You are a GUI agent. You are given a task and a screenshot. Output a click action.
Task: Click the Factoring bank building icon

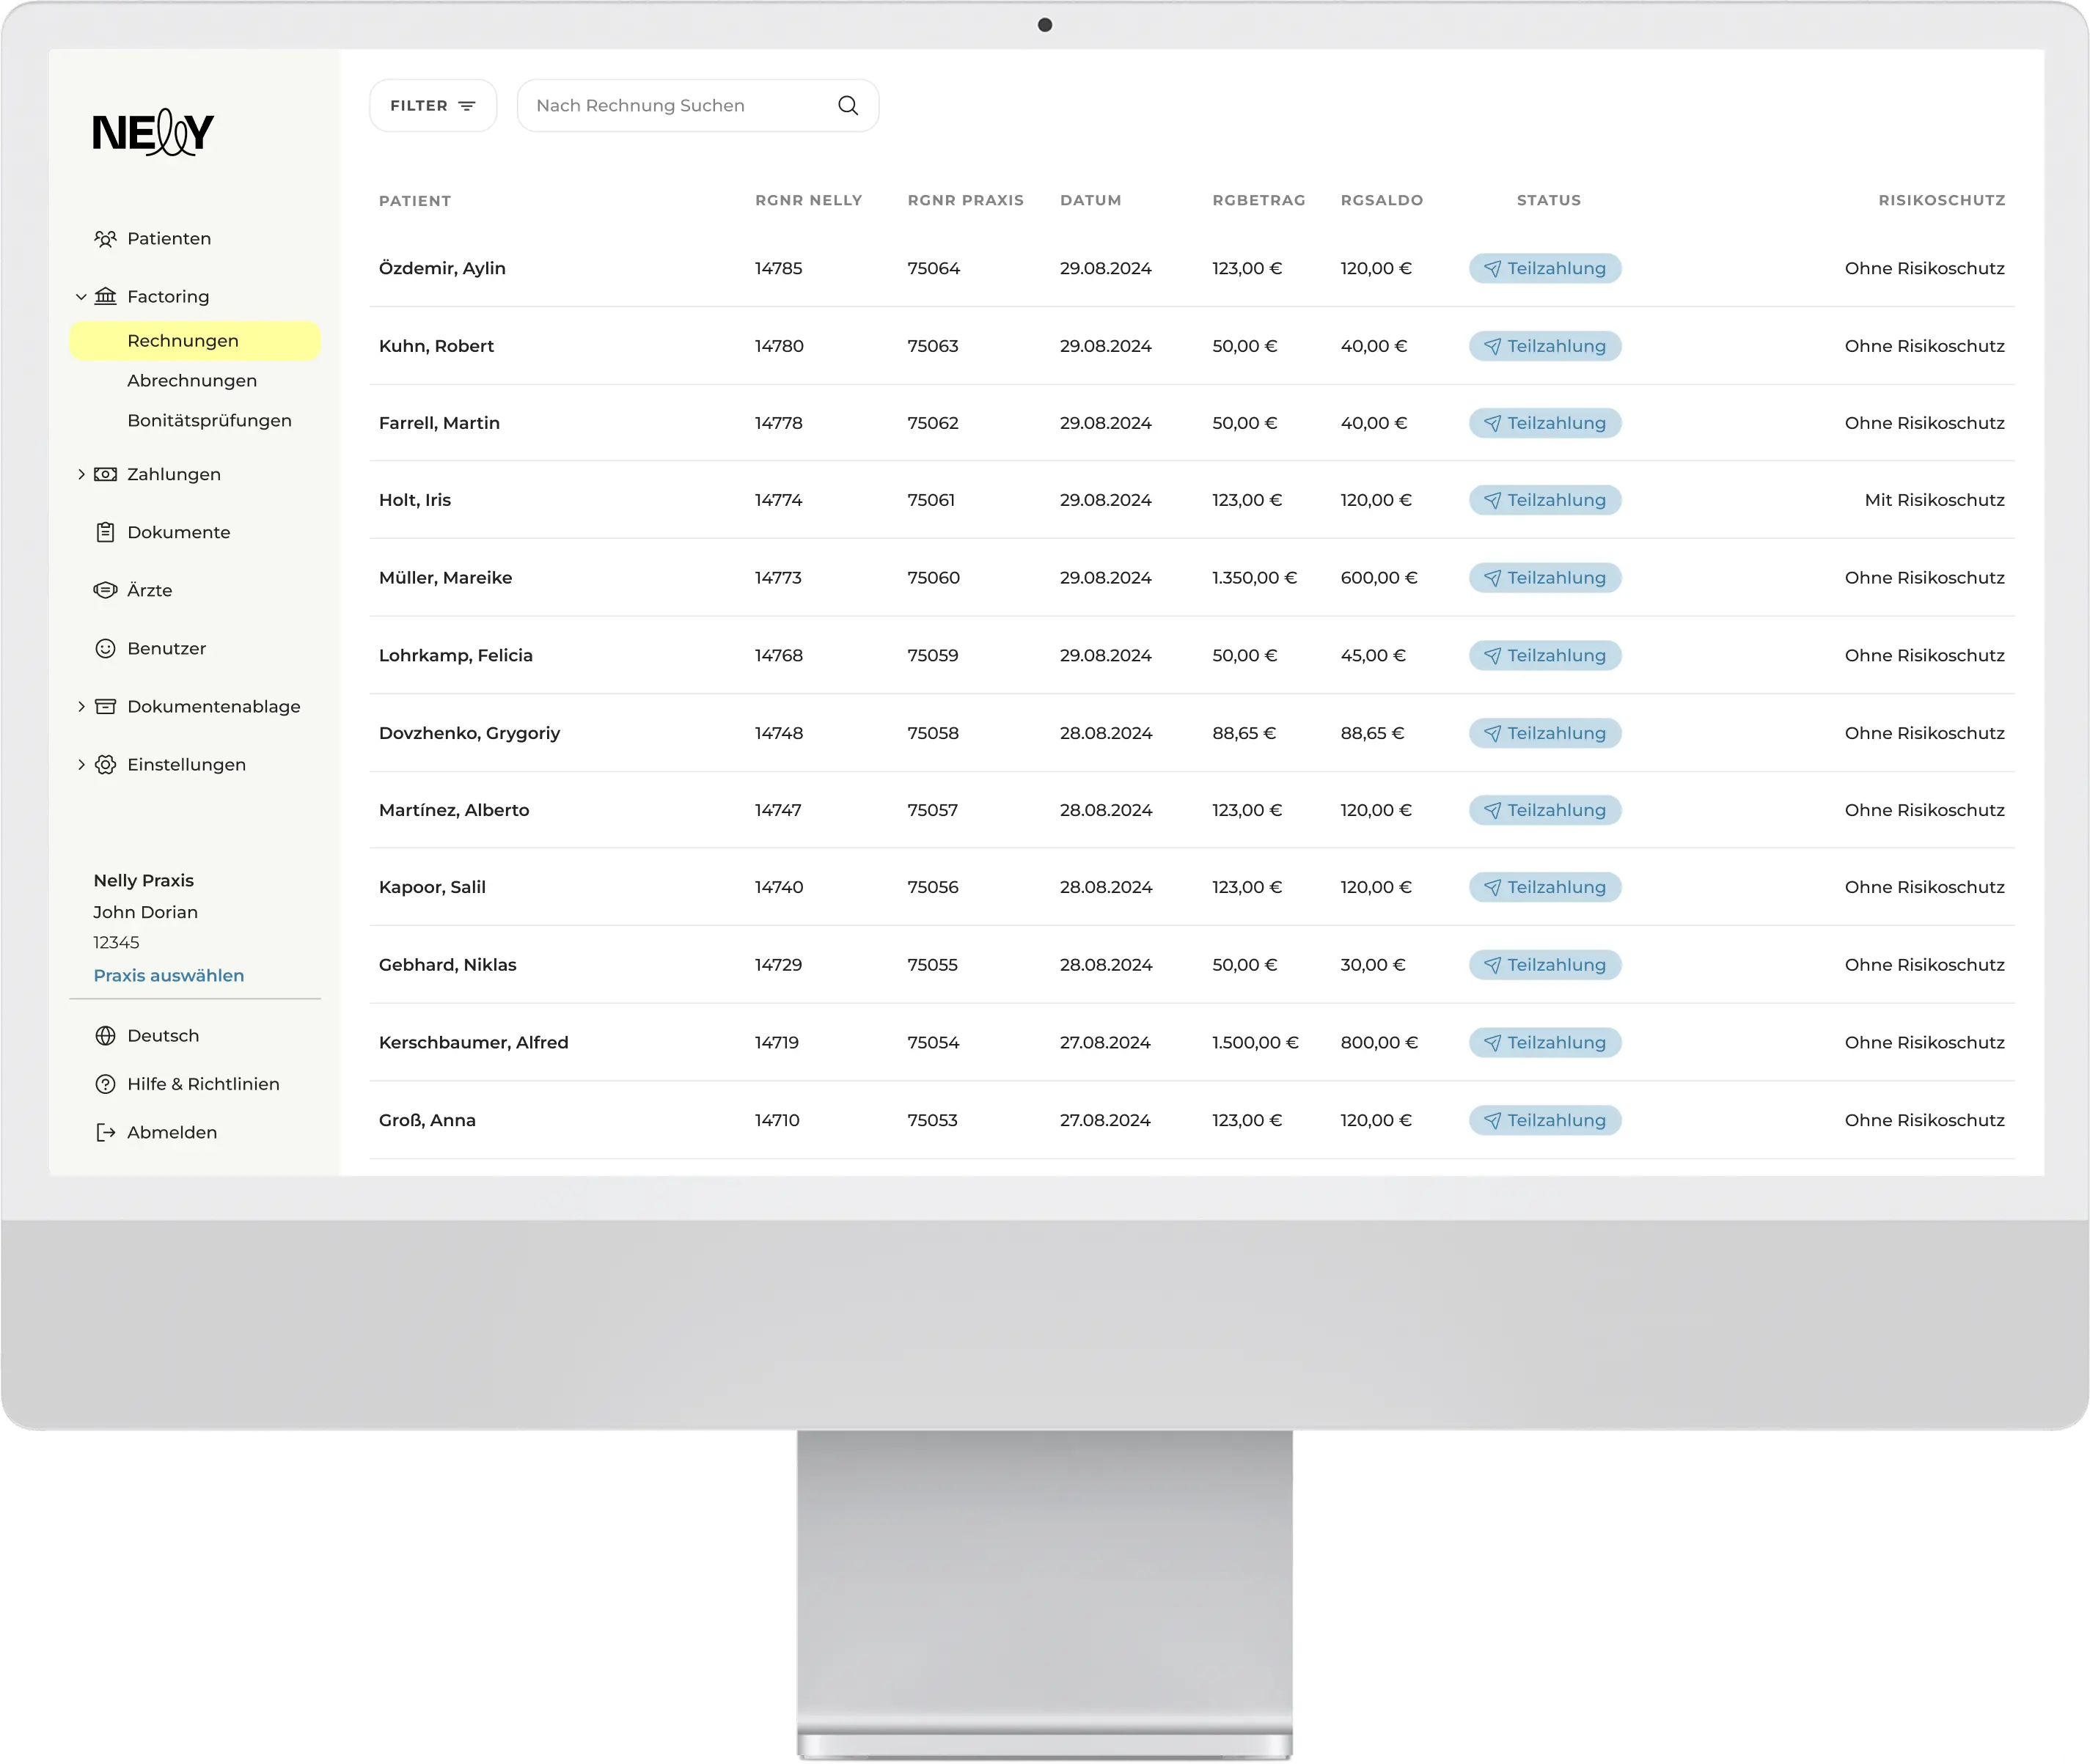click(x=105, y=297)
